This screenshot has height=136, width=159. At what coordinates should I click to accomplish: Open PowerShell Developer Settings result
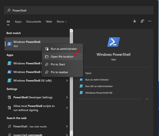(x=37, y=97)
